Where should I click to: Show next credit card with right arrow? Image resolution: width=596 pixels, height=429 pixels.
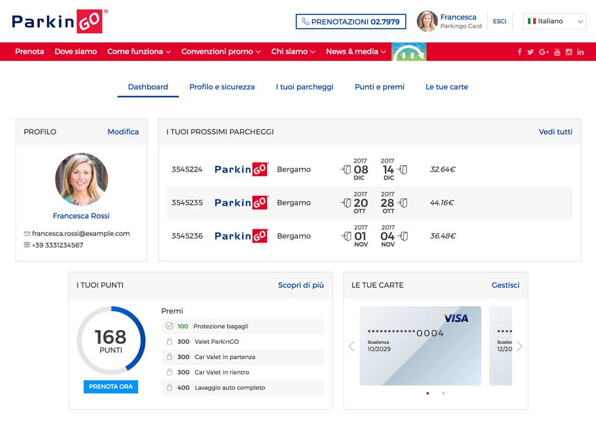click(519, 346)
